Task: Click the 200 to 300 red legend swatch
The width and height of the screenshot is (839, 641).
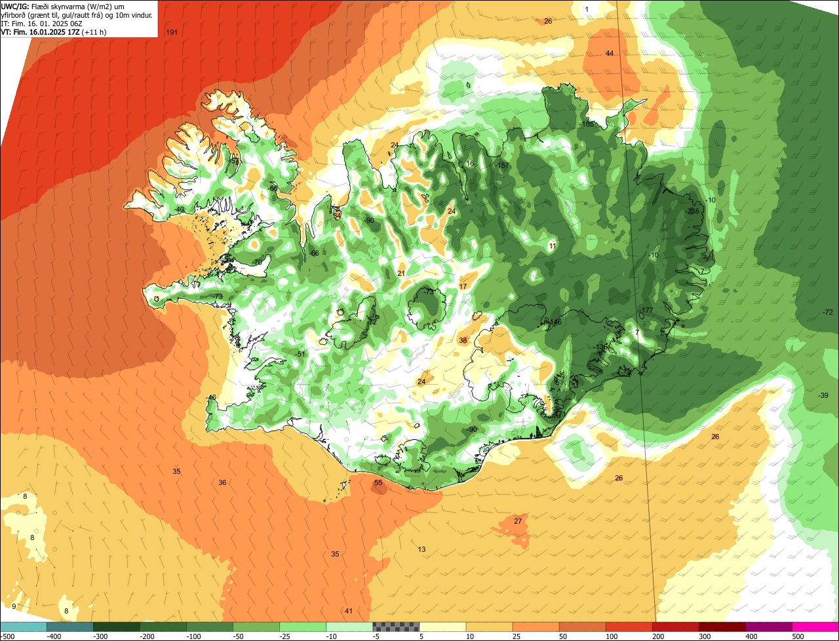Action: pyautogui.click(x=675, y=627)
